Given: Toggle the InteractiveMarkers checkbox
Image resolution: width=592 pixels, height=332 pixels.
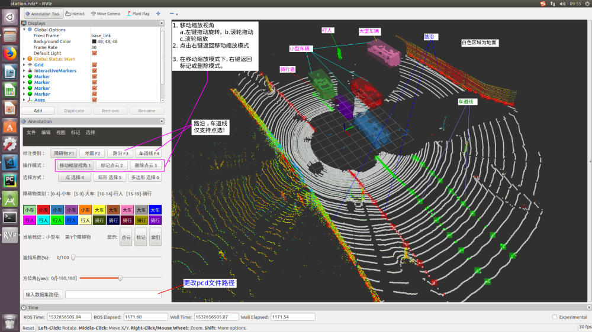Looking at the screenshot, I should [x=94, y=70].
